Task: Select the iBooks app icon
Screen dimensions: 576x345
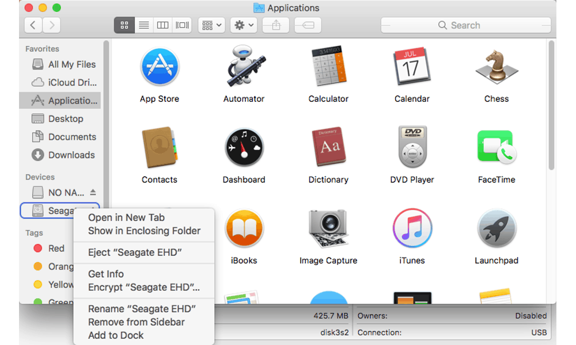Action: click(244, 228)
